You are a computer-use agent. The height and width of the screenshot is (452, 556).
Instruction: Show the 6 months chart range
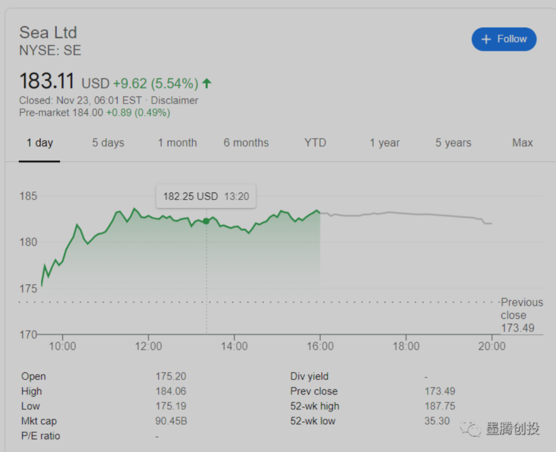coord(246,143)
